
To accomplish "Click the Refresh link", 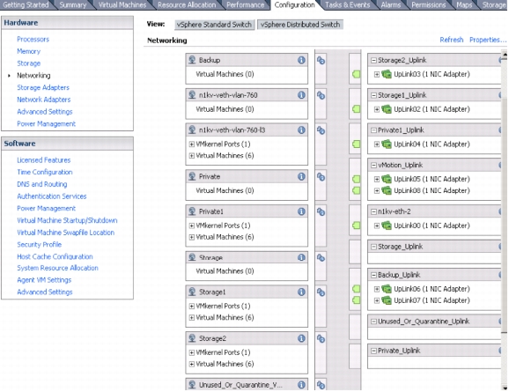I will point(452,40).
